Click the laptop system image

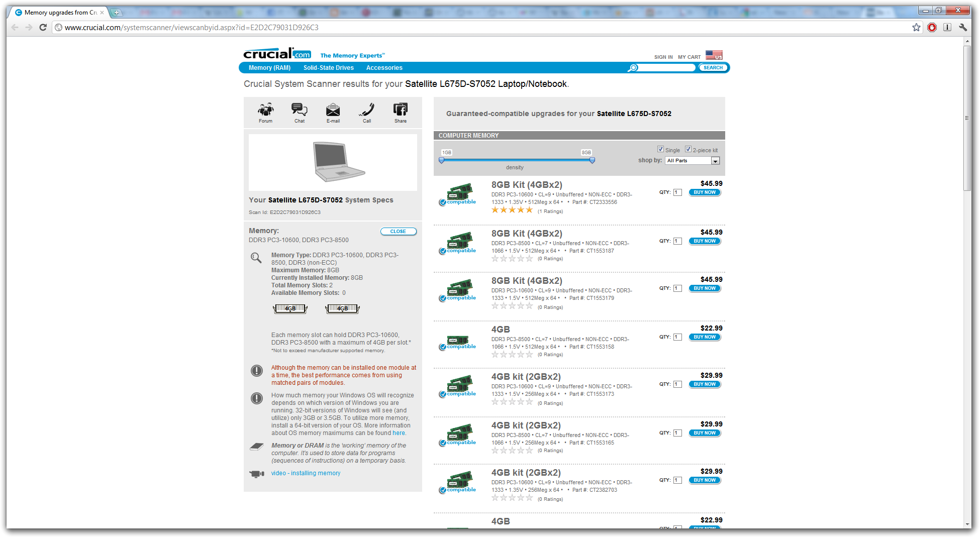pyautogui.click(x=338, y=162)
